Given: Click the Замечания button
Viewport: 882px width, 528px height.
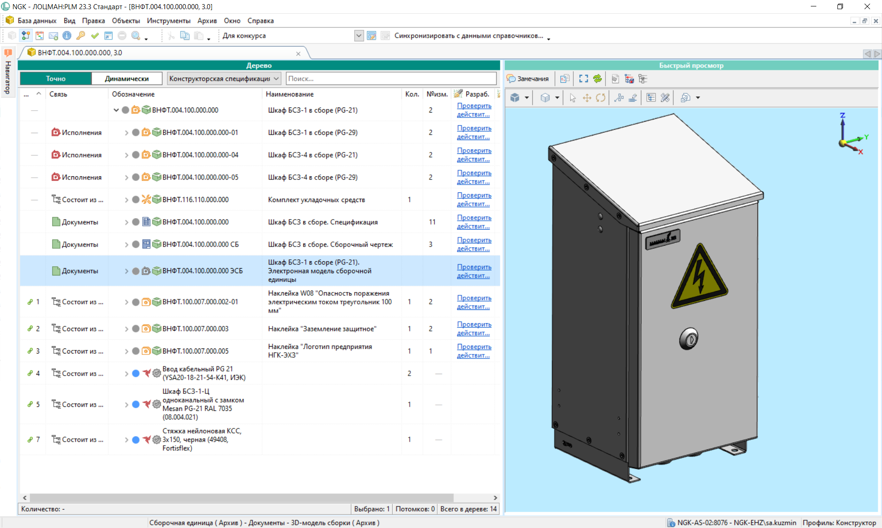Looking at the screenshot, I should coord(528,79).
